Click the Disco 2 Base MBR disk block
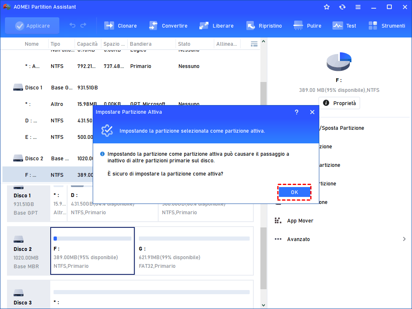This screenshot has width=412, height=309. (x=28, y=251)
